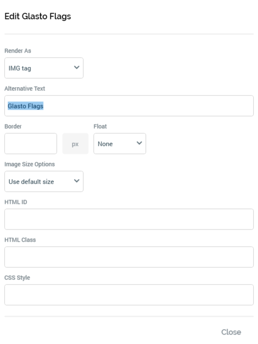Image resolution: width=258 pixels, height=344 pixels.
Task: Click the HTML Class text field
Action: 129,257
